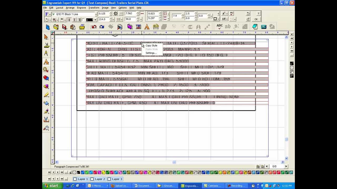
Task: Click the OK button in text toolbar
Action: (x=256, y=19)
